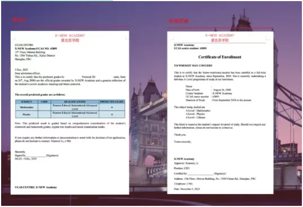Image resolution: width=303 pixels, height=207 pixels.
Task: Click the "Duration of Study" row
Action: click(x=218, y=100)
